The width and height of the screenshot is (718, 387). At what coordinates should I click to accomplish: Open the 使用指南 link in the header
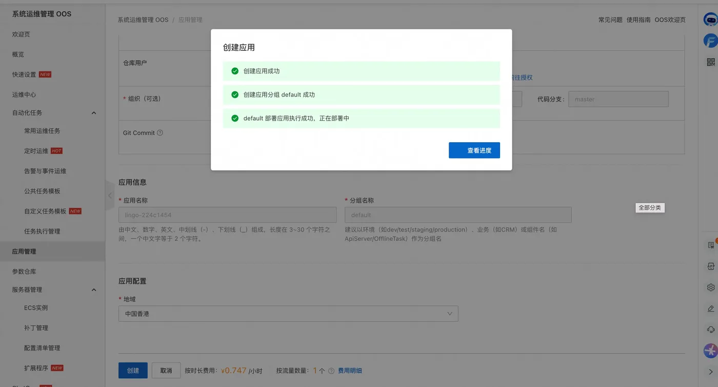[639, 20]
